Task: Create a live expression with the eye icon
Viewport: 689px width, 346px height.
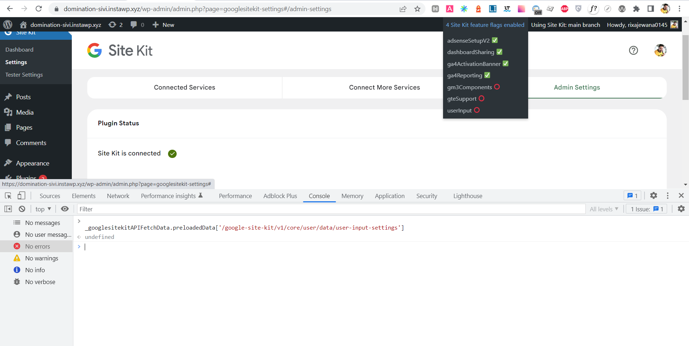Action: 65,209
